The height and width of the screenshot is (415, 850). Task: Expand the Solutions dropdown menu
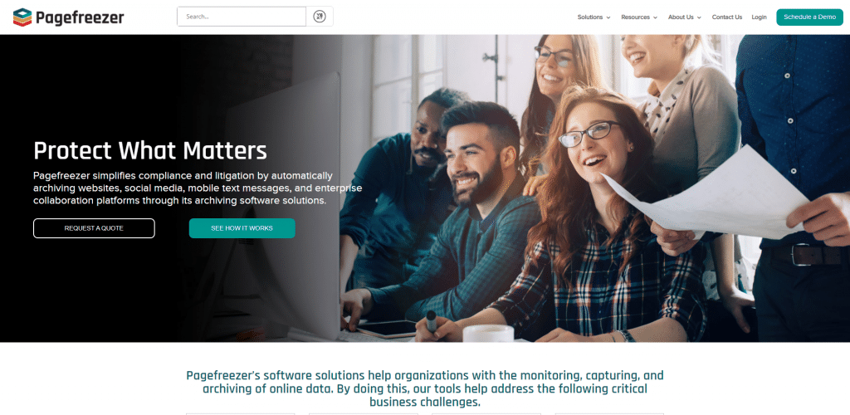click(594, 17)
